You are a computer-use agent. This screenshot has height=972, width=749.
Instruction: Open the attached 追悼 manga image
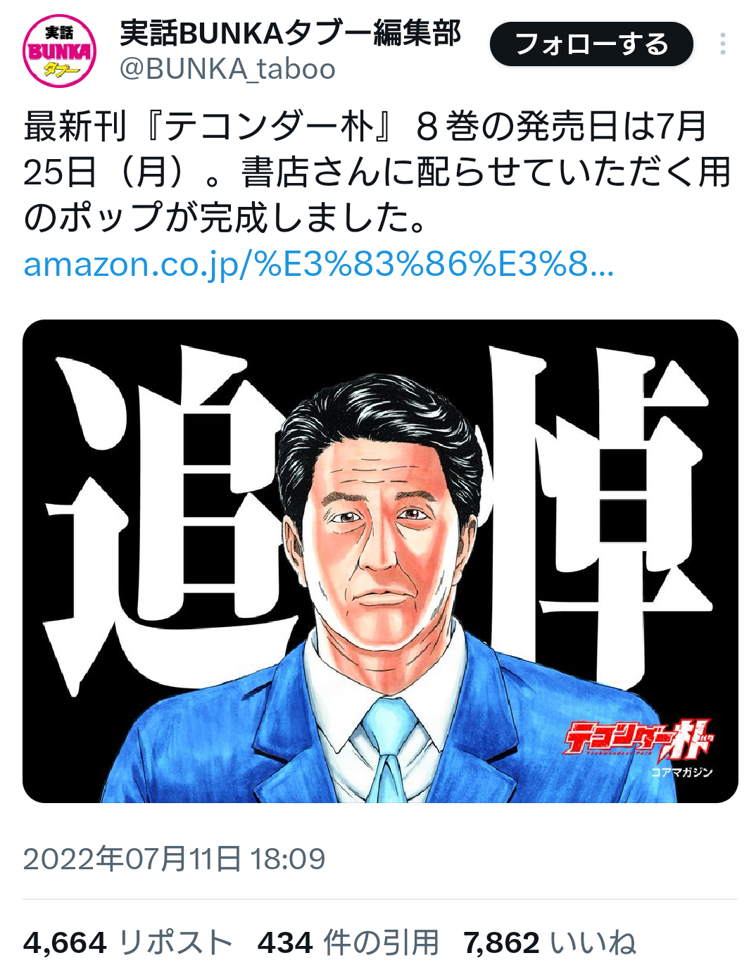point(380,561)
